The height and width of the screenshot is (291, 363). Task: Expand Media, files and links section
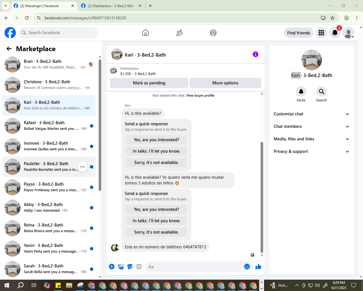click(312, 139)
